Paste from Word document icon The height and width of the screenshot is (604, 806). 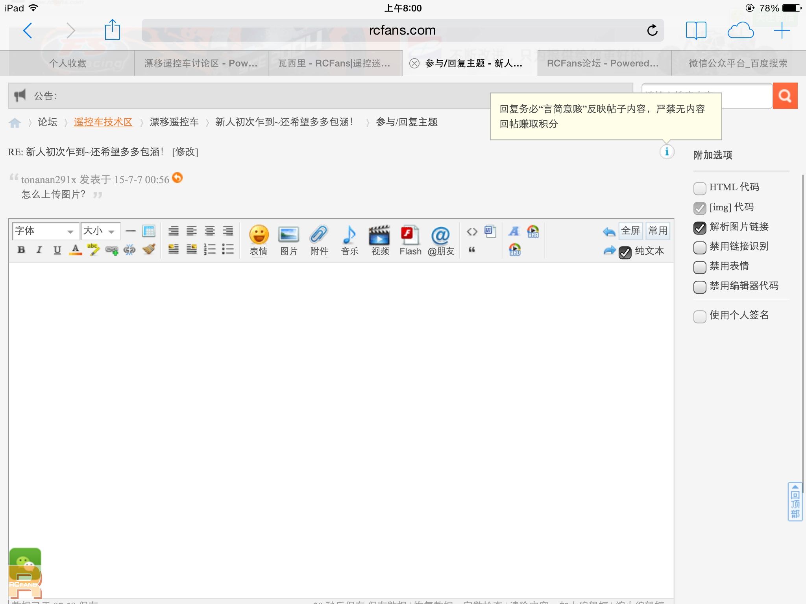[490, 231]
